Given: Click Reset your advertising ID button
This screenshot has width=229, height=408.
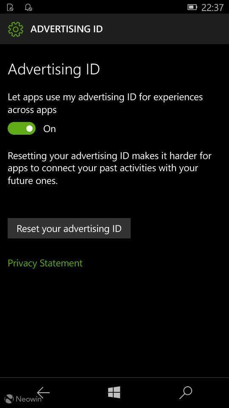Looking at the screenshot, I should point(69,228).
